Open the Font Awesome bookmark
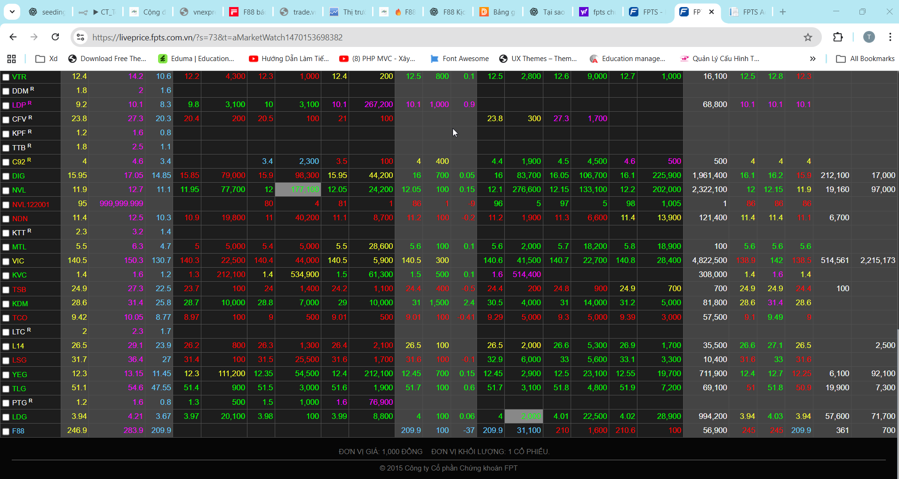Viewport: 899px width, 479px height. [x=460, y=59]
